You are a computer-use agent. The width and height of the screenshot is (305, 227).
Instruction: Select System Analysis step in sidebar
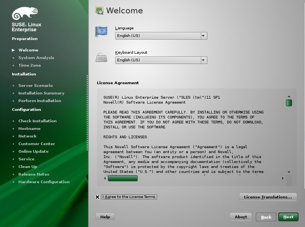pos(36,58)
